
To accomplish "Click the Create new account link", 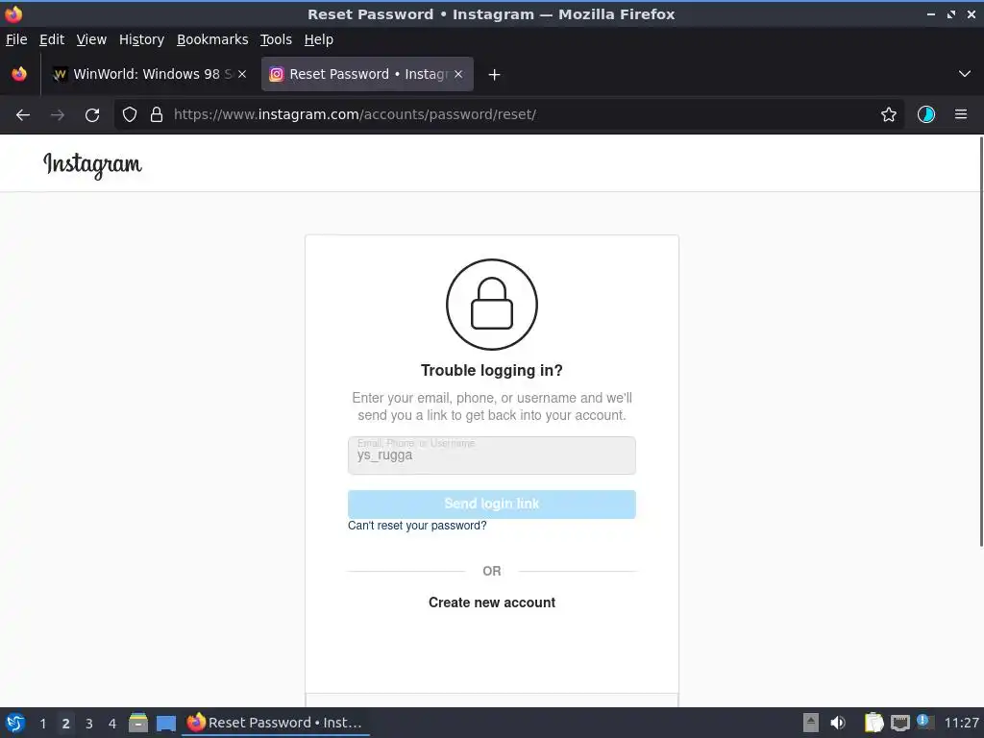I will tap(492, 603).
